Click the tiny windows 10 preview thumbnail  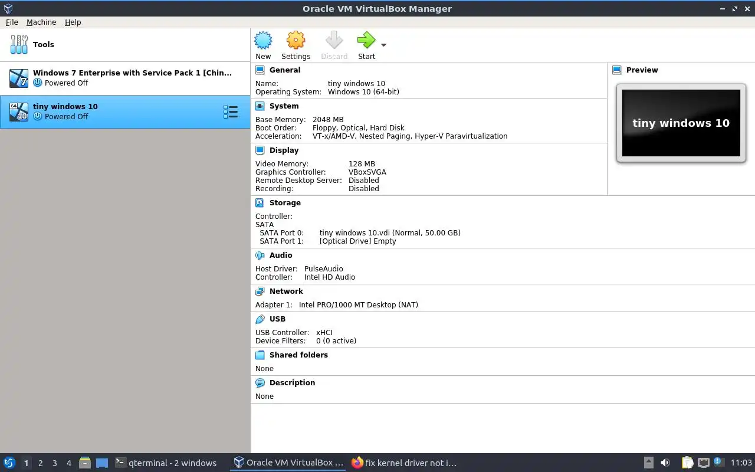tap(681, 123)
